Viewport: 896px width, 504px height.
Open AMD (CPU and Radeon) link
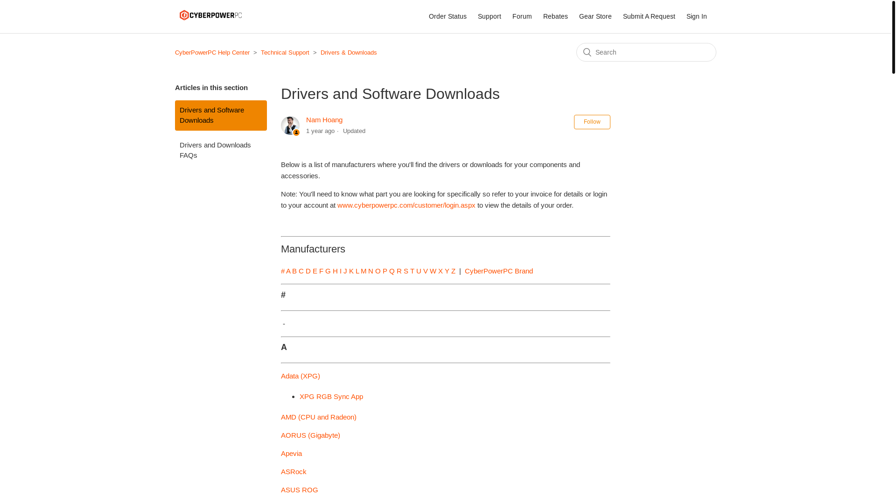(x=319, y=417)
